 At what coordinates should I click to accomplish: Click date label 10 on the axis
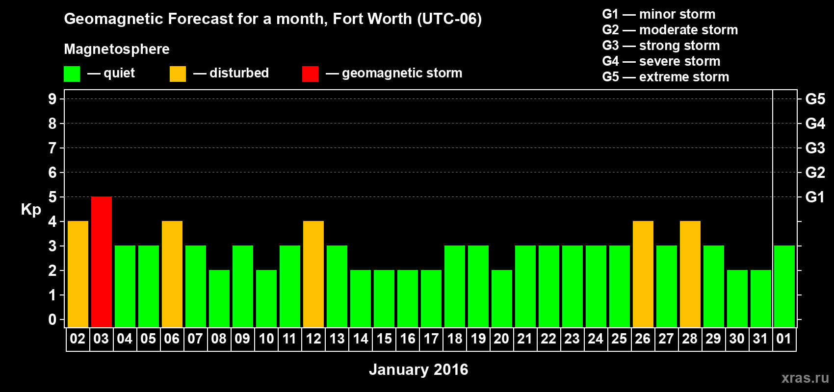(266, 339)
